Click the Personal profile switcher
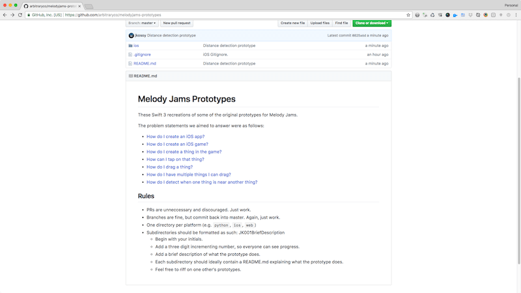This screenshot has width=521, height=293. click(511, 5)
